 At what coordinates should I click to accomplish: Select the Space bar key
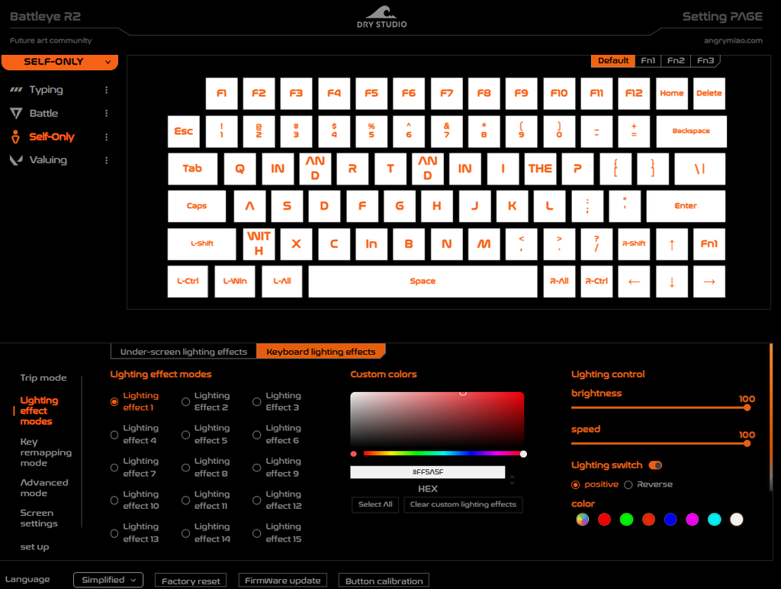423,282
